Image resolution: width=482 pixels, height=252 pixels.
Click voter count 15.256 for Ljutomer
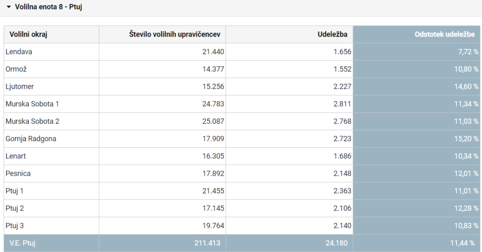213,87
